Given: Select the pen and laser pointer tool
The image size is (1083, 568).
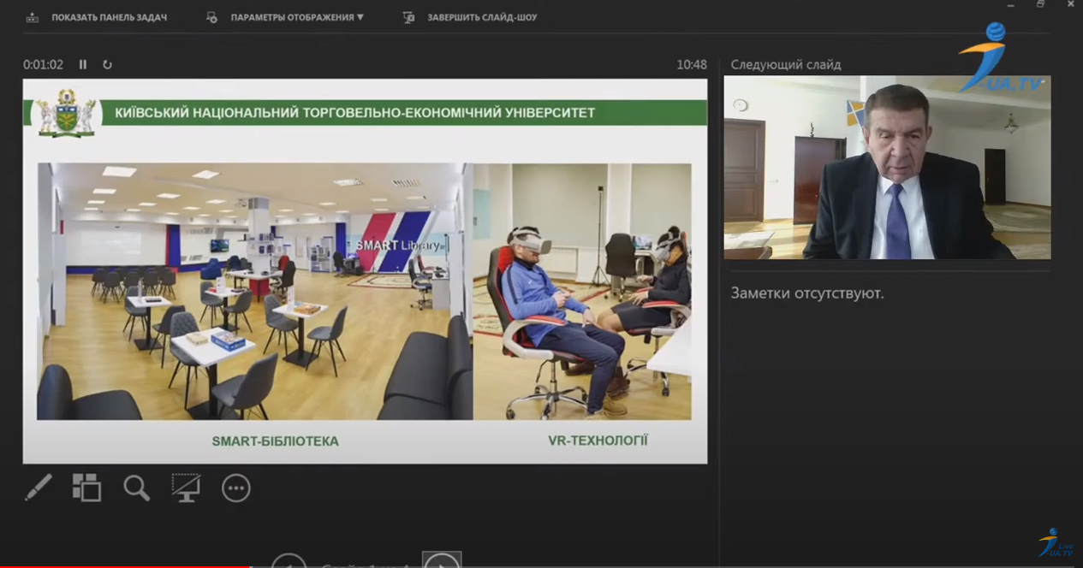Looking at the screenshot, I should tap(38, 488).
